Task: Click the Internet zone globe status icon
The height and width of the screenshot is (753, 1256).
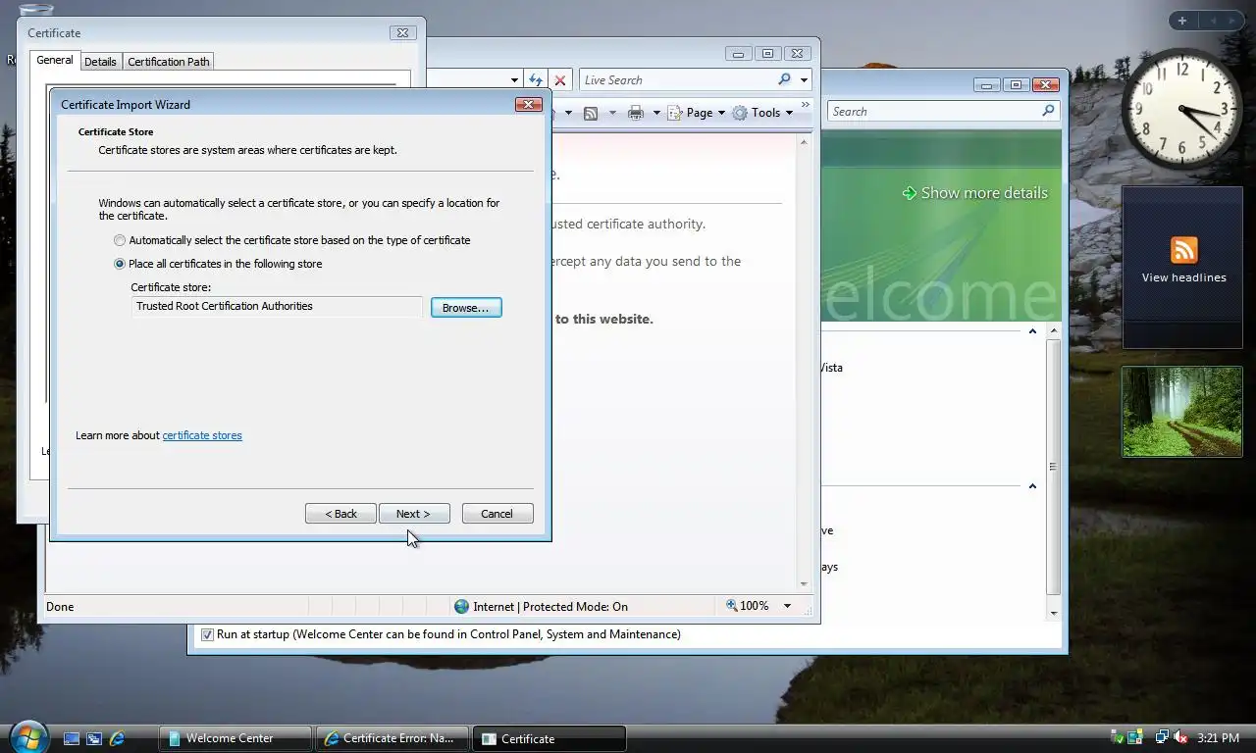Action: [461, 606]
